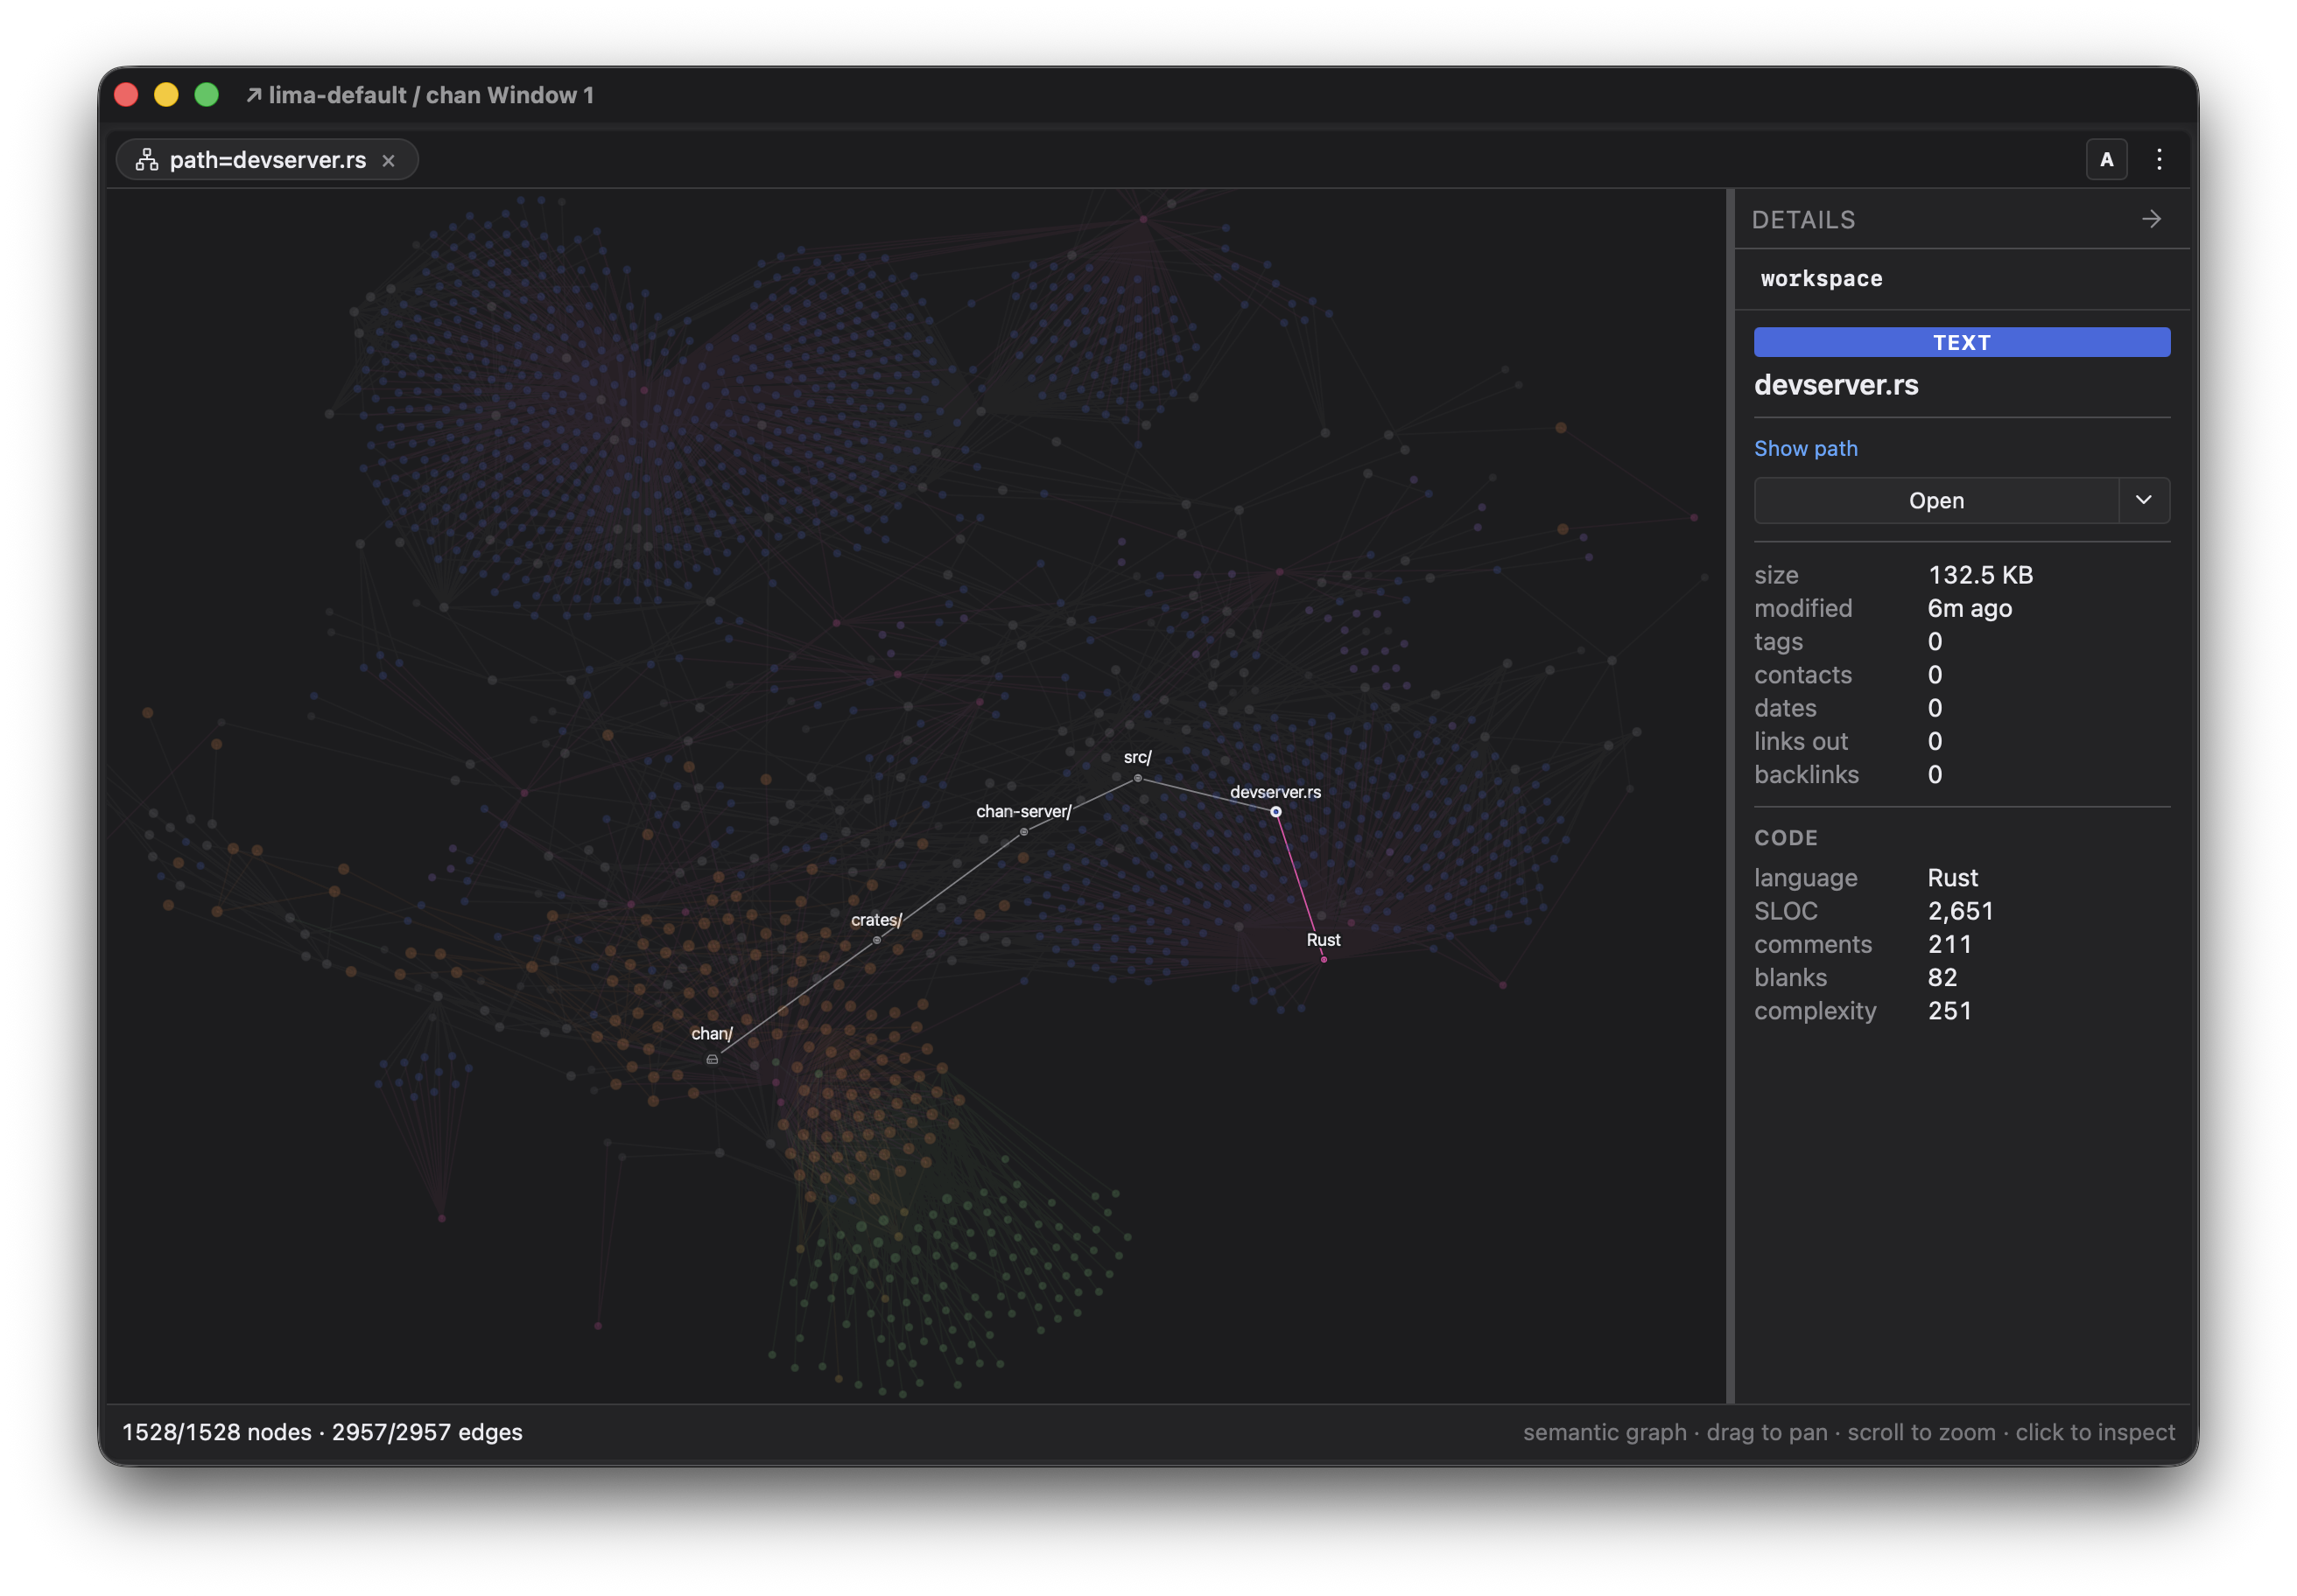2297x1596 pixels.
Task: Click the DETAILS panel header
Action: 1802,220
